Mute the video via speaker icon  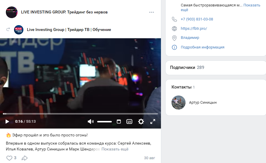click(91, 122)
